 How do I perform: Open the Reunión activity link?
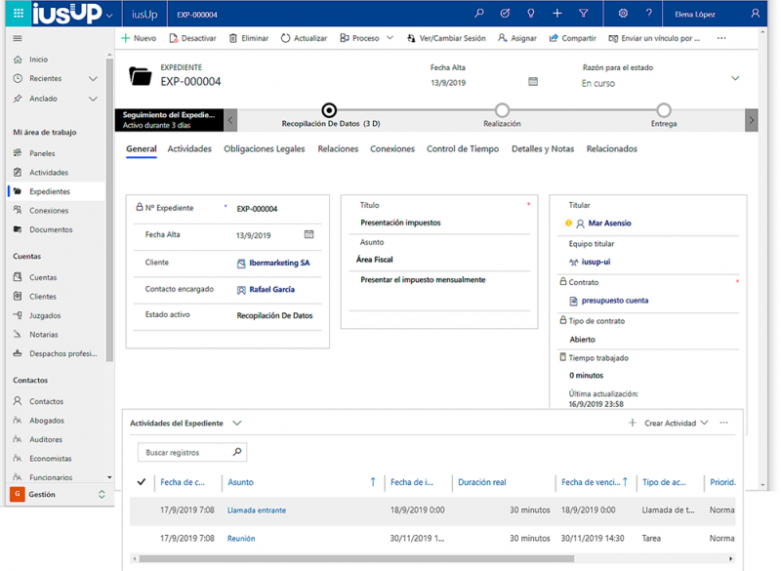pyautogui.click(x=241, y=539)
